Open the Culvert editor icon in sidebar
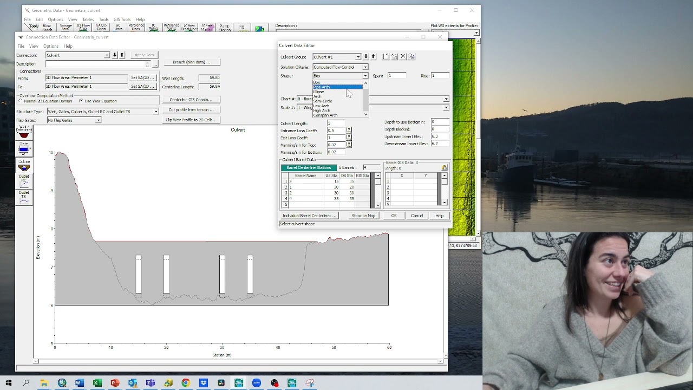Viewport: 693px width, 390px height. tap(24, 165)
